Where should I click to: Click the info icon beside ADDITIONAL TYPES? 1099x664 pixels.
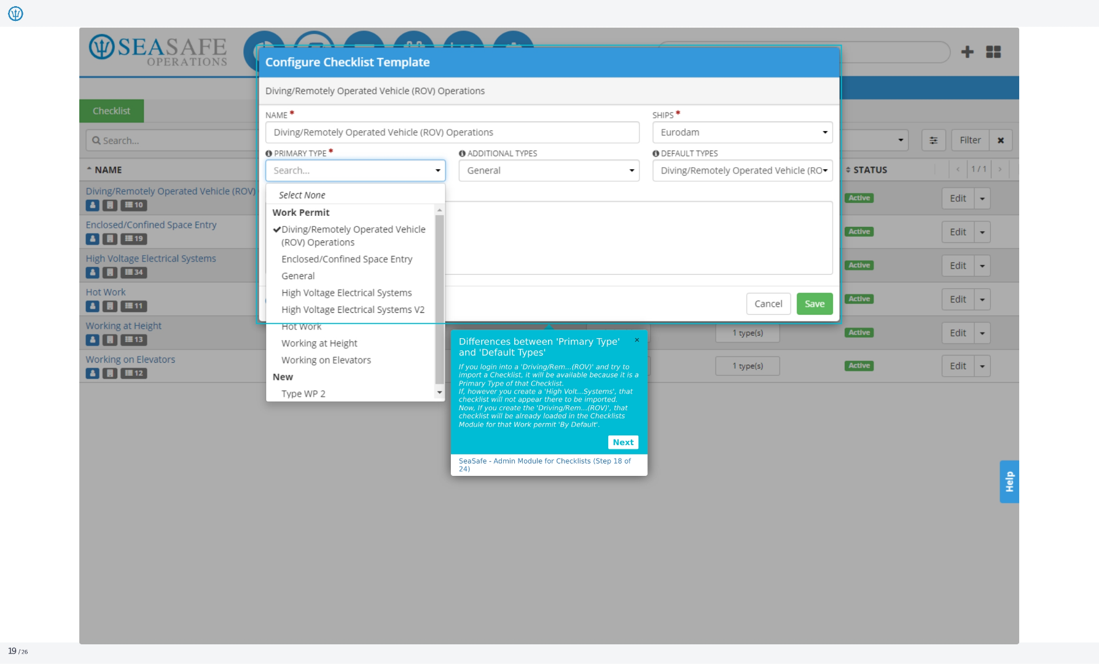[462, 154]
